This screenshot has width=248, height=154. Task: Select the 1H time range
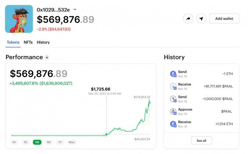14,142
